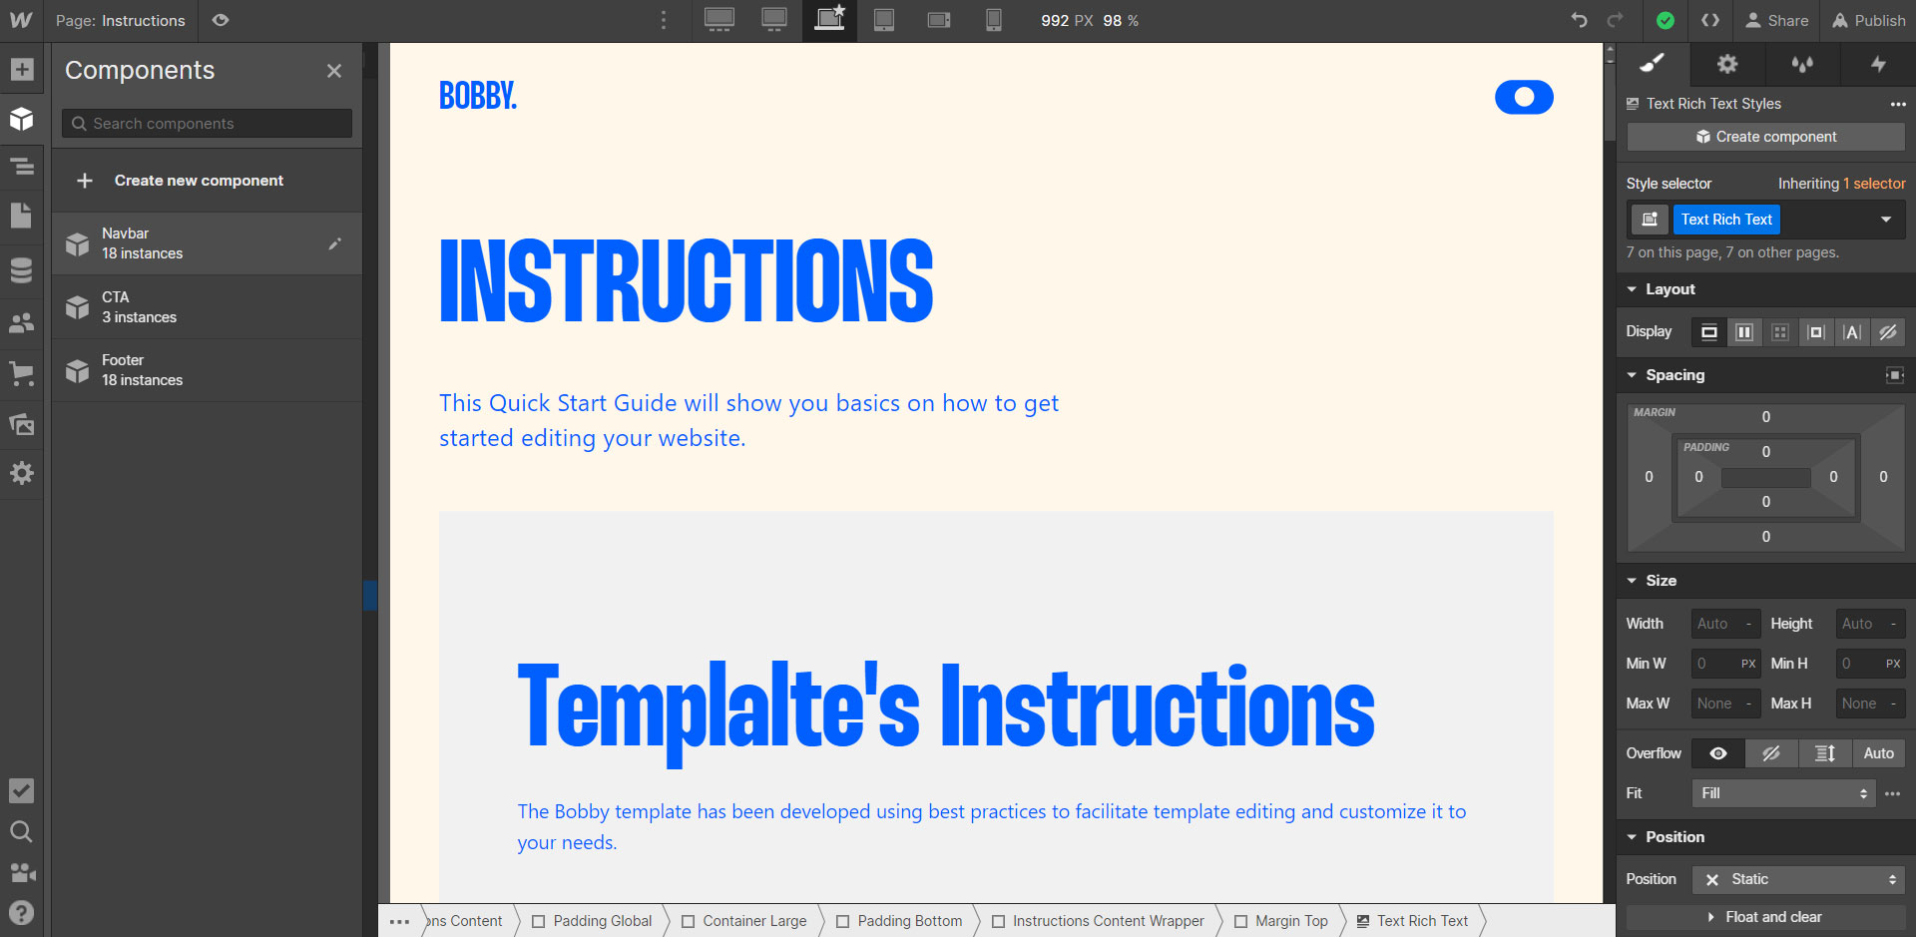
Task: Switch to the Interactions panel
Action: click(1878, 64)
